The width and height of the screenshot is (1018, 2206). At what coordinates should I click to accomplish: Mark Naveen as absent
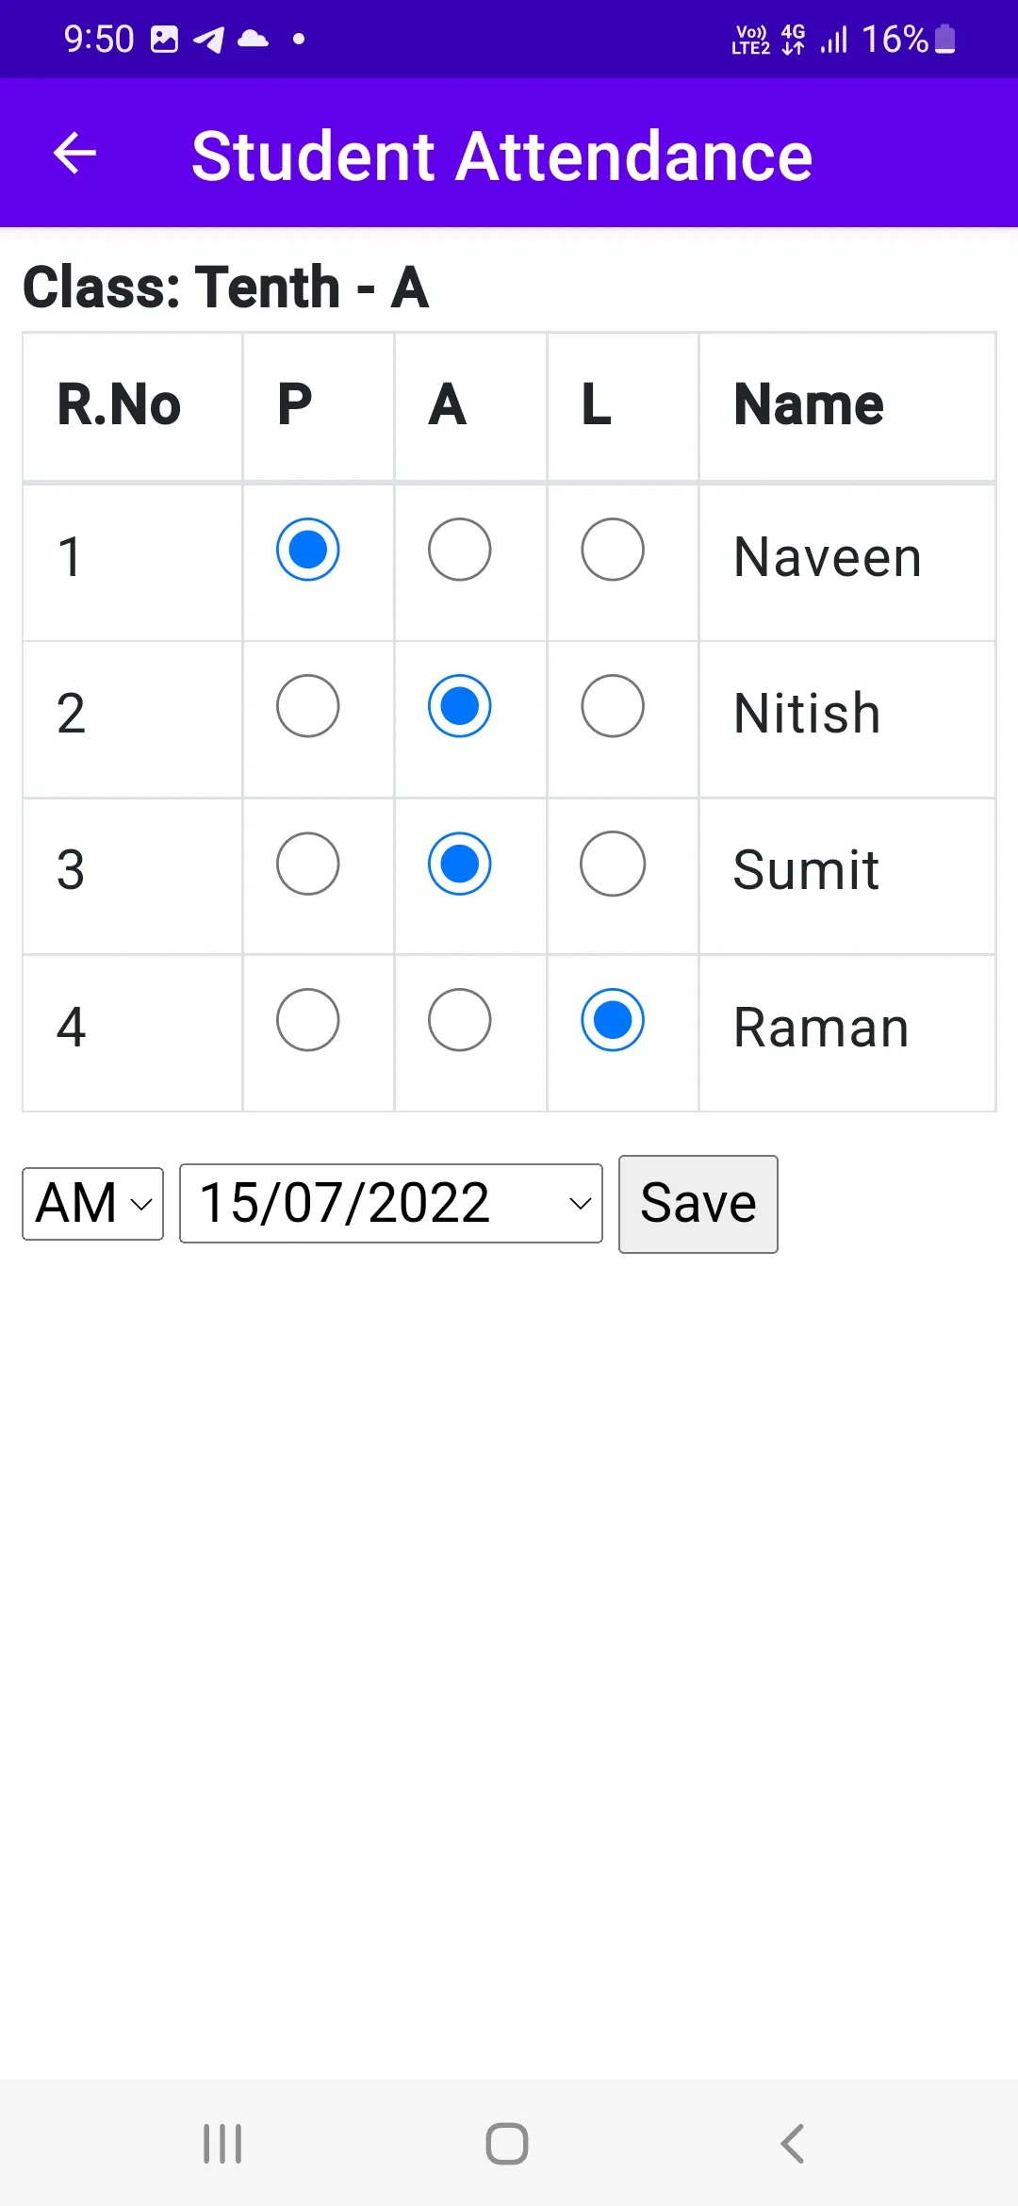(460, 550)
